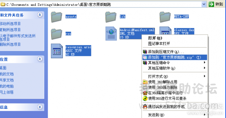This screenshot has height=118, width=226.
Task: Choose 添加到 "官方原版酷跑.zip" menu entry
Action: point(175,58)
